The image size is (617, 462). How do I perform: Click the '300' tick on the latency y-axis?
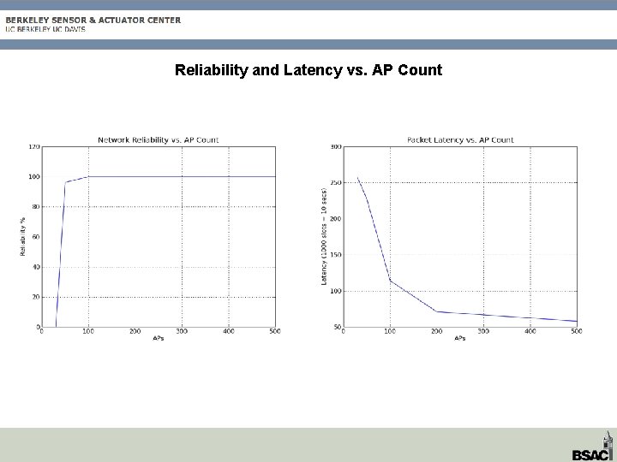pyautogui.click(x=336, y=146)
